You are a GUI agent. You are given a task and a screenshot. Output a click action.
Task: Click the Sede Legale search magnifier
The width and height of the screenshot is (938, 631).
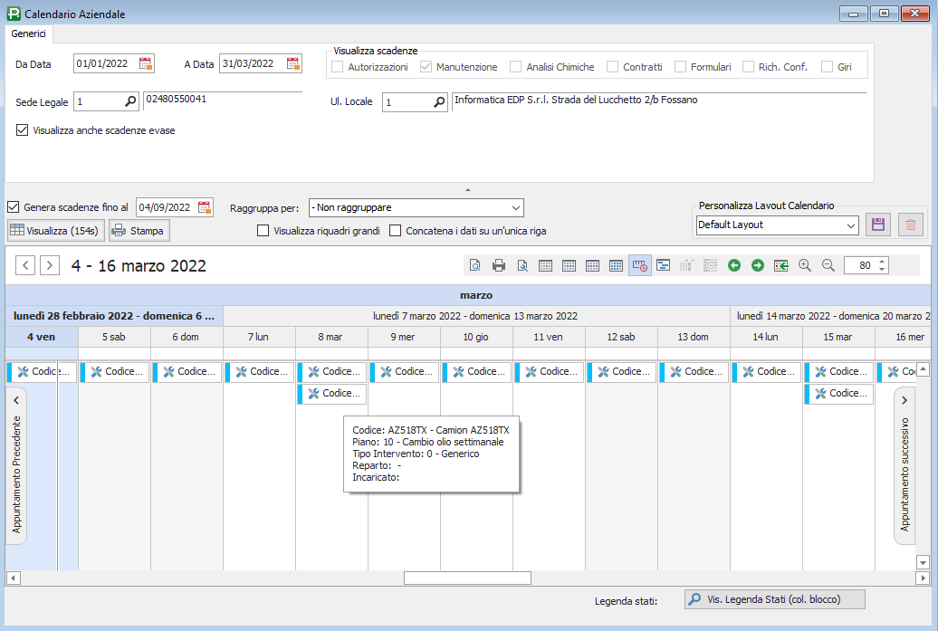(x=129, y=102)
